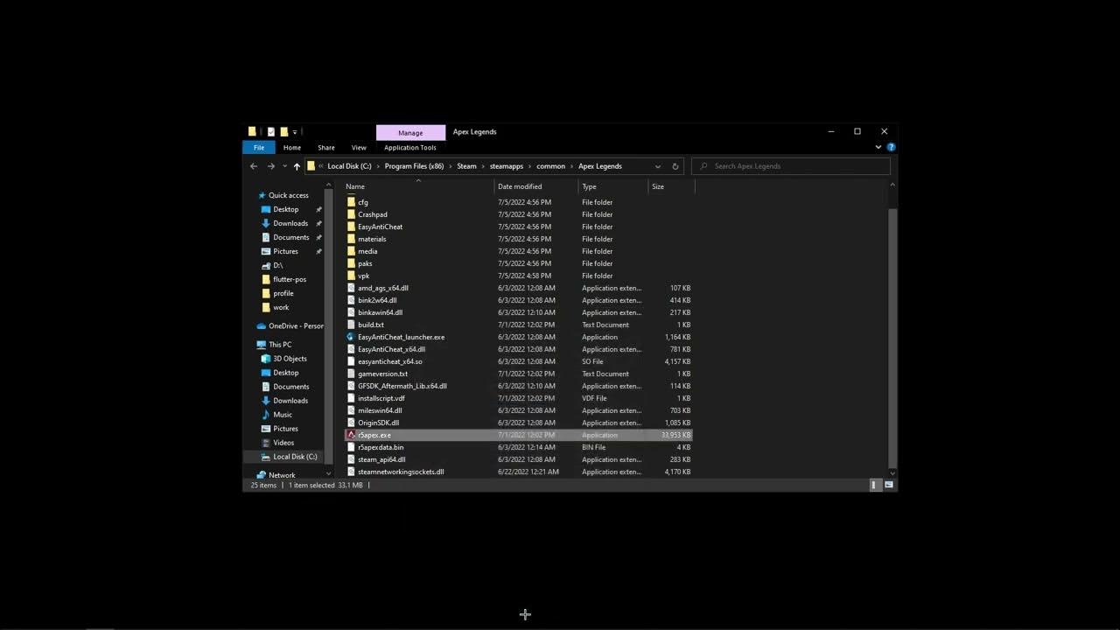
Task: Open the View ribbon tab
Action: tap(359, 147)
